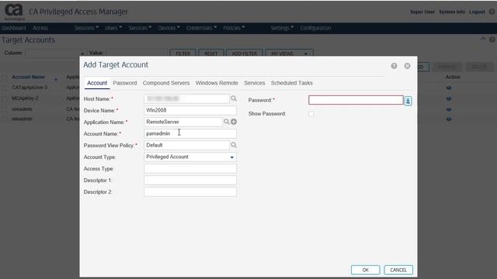497x279 pixels.
Task: Tick the CATapApiUser-3 row checkbox
Action: (5, 88)
